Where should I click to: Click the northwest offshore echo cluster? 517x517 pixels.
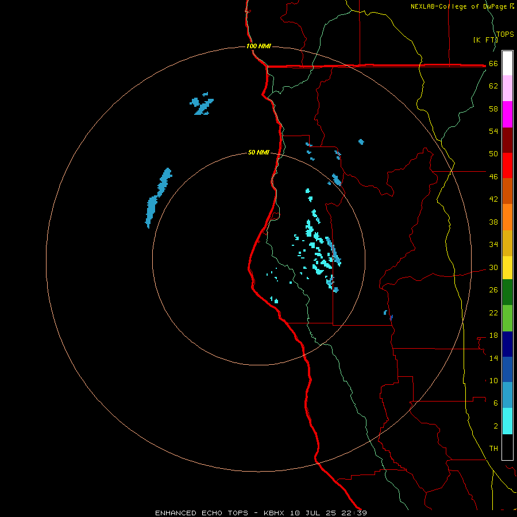[x=202, y=104]
